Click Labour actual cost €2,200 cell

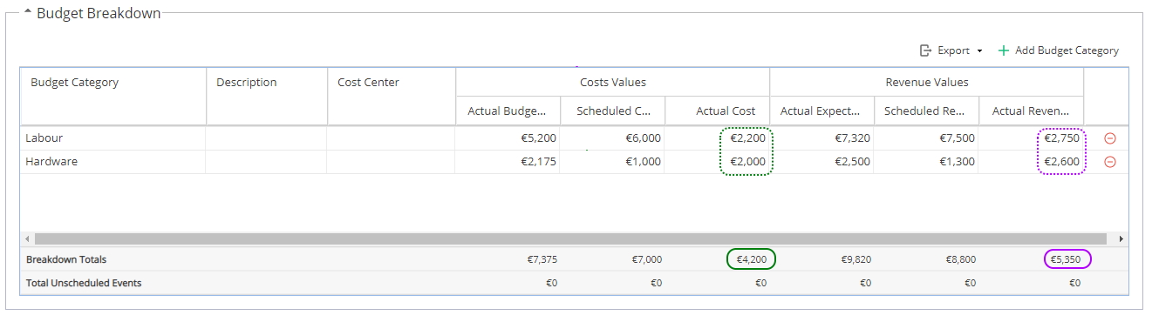(717, 138)
